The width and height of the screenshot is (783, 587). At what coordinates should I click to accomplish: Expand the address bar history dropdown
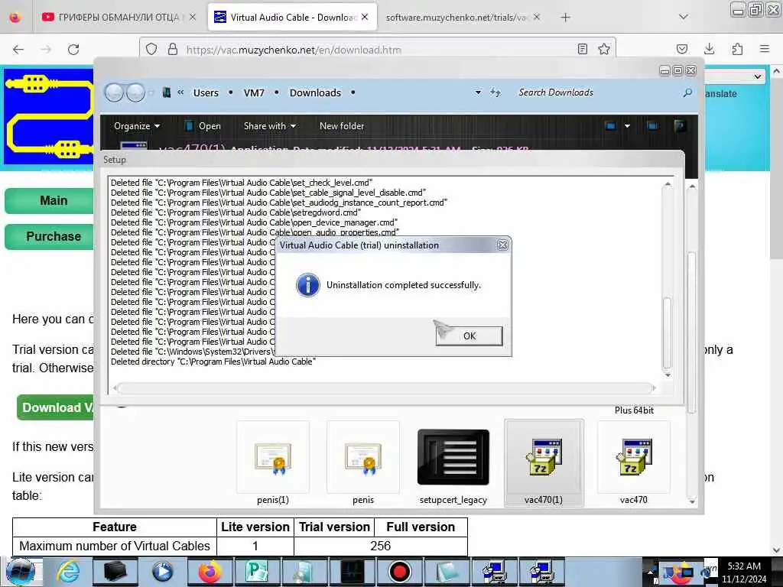pyautogui.click(x=478, y=92)
